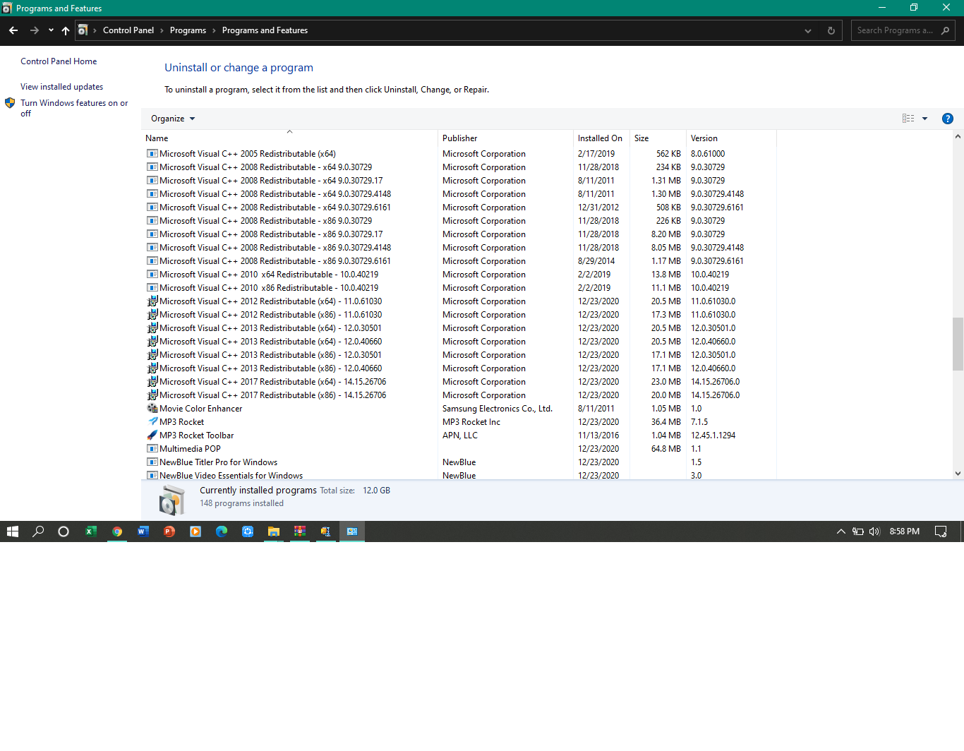Open the address bar history dropdown arrow

(807, 30)
